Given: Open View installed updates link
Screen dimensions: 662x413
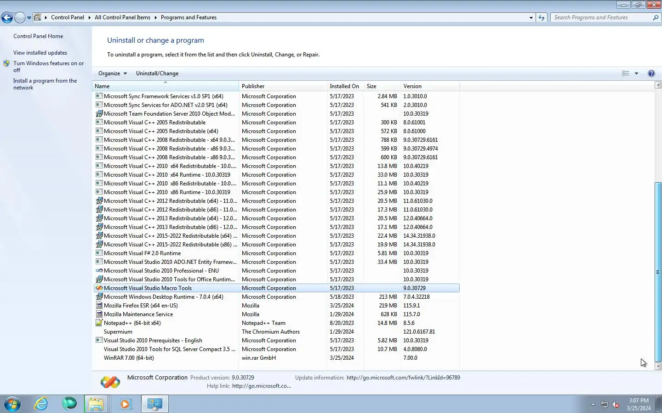Looking at the screenshot, I should pos(40,53).
